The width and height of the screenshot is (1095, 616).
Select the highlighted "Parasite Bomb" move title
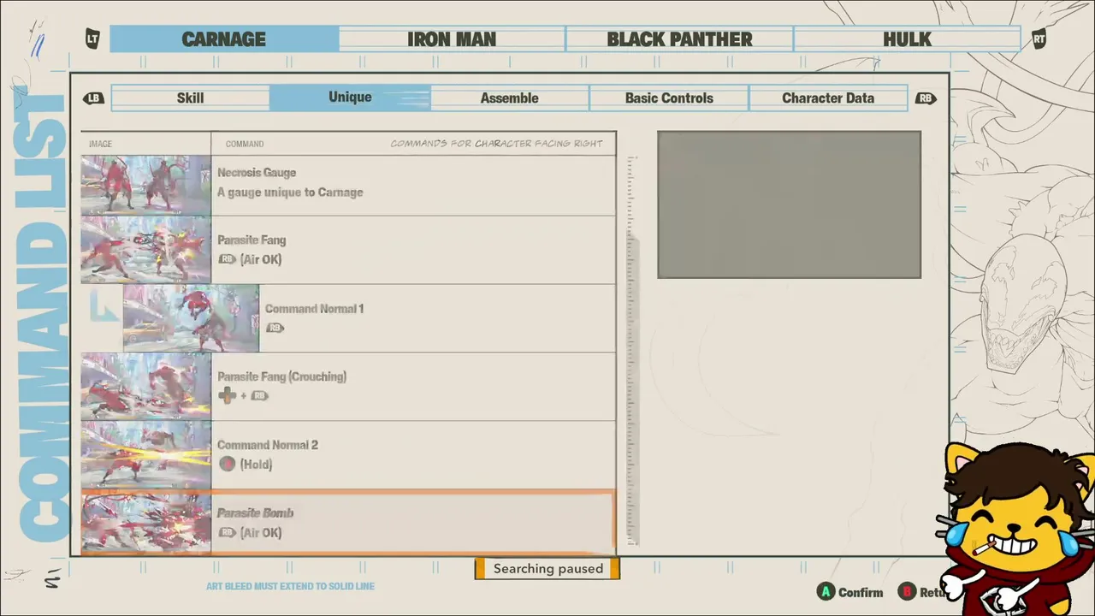(255, 513)
